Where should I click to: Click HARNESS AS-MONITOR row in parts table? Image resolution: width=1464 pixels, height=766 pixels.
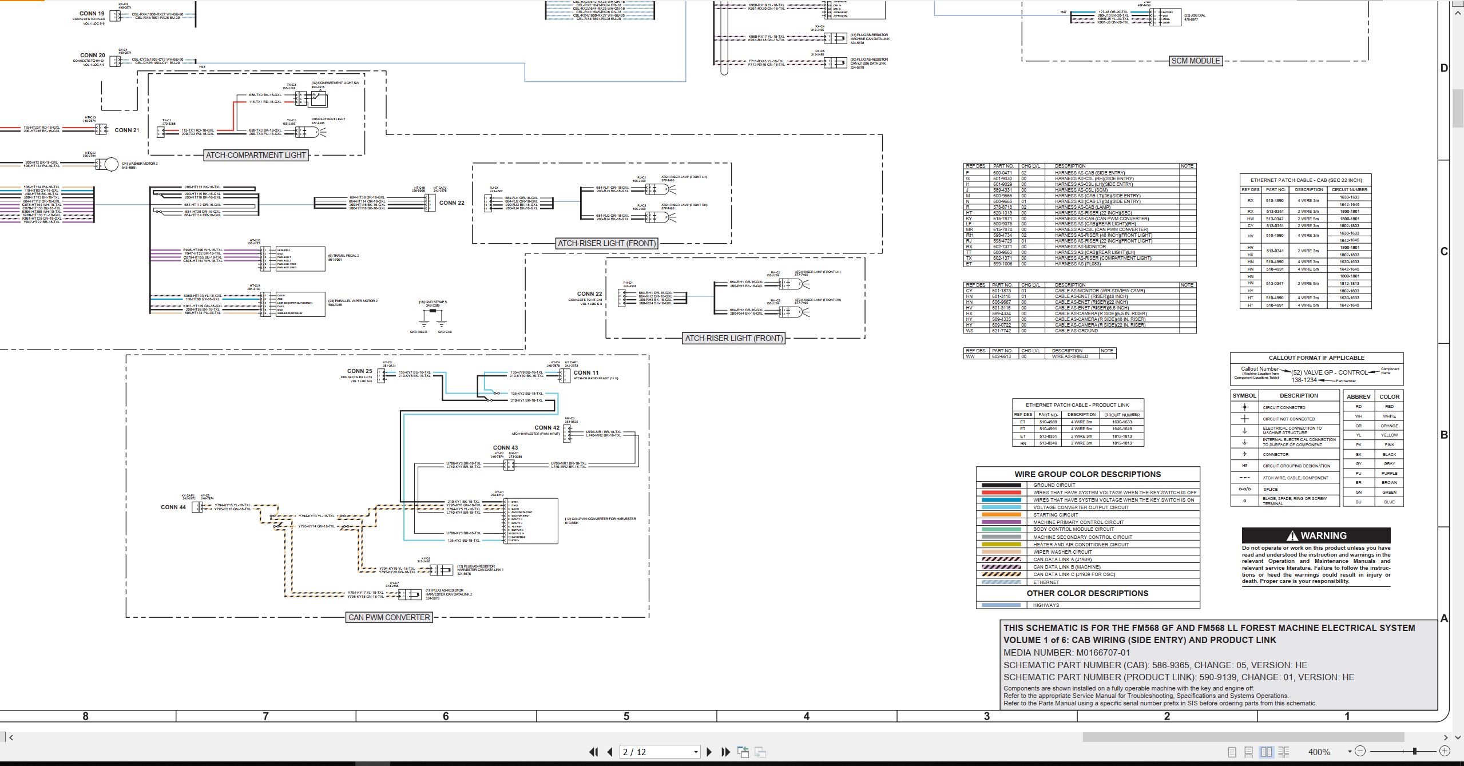(x=1080, y=247)
